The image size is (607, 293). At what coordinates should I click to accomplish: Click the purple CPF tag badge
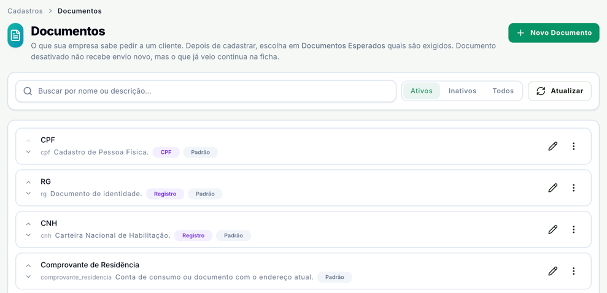click(166, 152)
